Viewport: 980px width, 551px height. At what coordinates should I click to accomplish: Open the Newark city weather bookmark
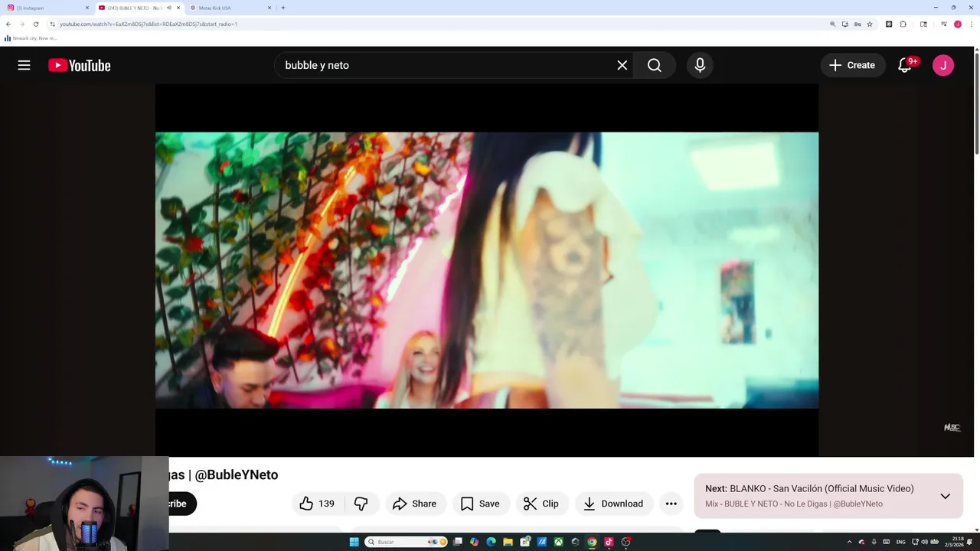[x=31, y=38]
